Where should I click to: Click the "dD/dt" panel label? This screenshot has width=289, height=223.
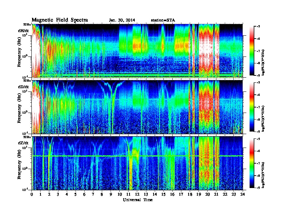23,87
